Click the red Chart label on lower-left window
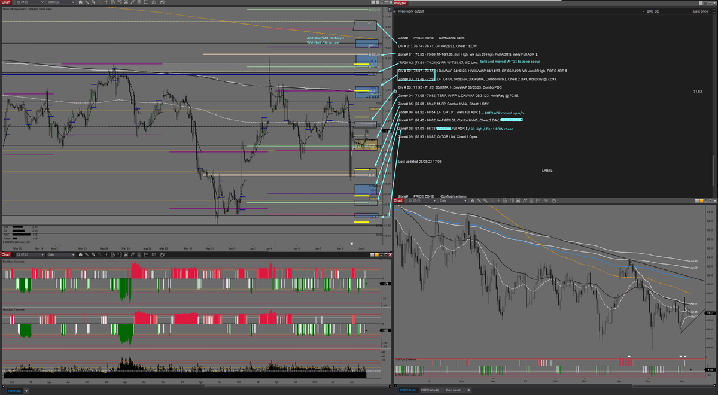The height and width of the screenshot is (395, 718). (x=5, y=254)
